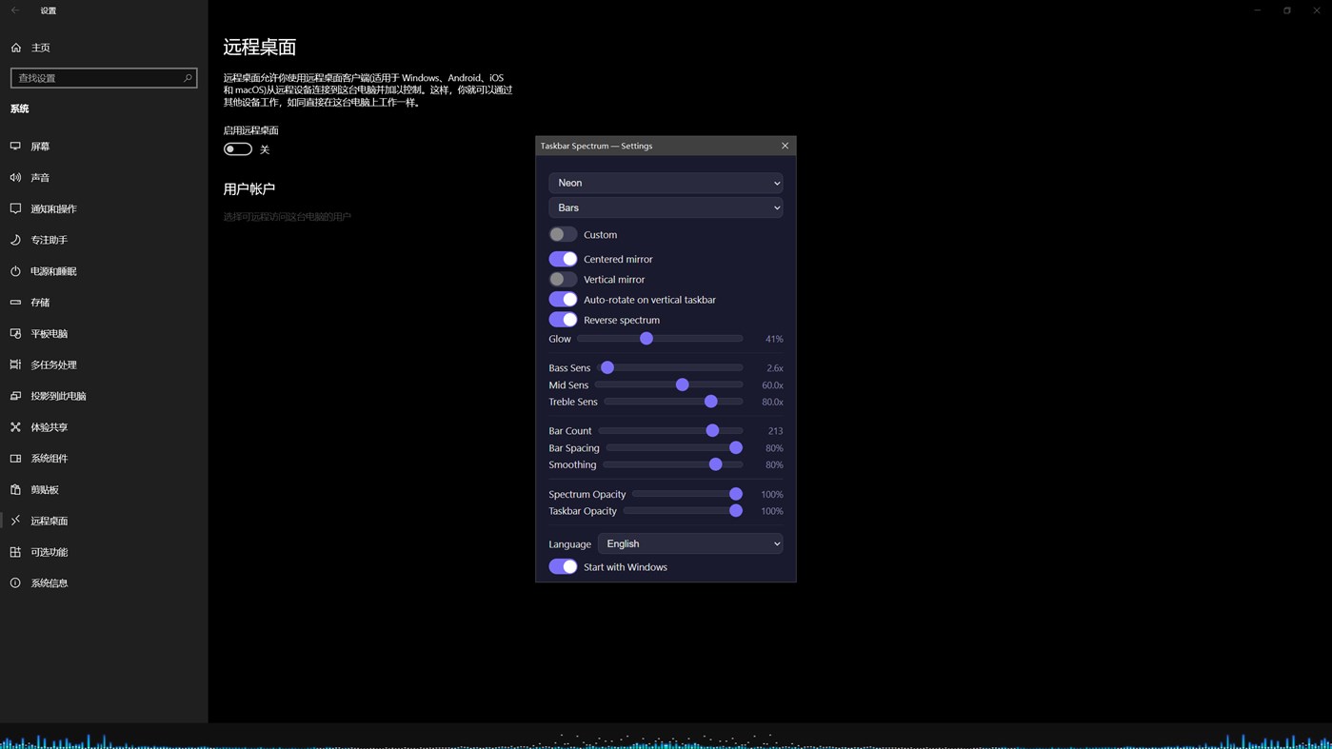Click the Treble Sens slider handle
Image resolution: width=1332 pixels, height=749 pixels.
click(x=711, y=402)
